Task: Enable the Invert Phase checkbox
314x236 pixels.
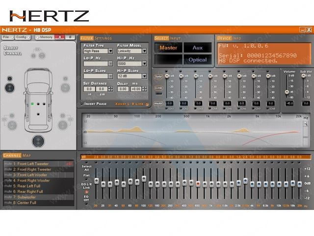Action: coord(82,104)
